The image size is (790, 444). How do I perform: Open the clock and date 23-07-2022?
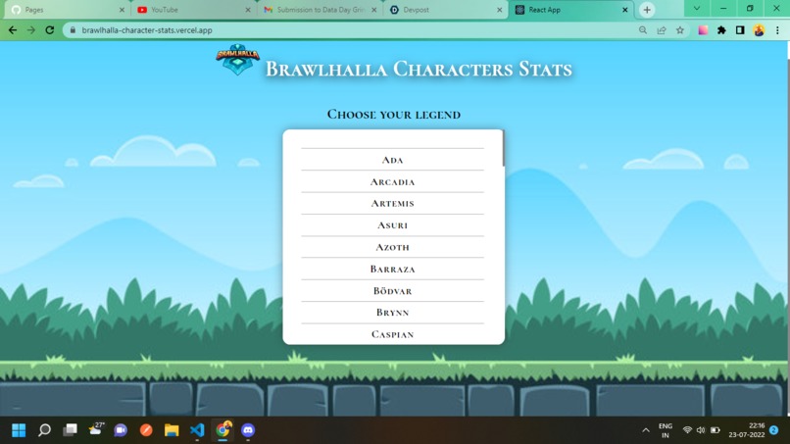(x=747, y=430)
